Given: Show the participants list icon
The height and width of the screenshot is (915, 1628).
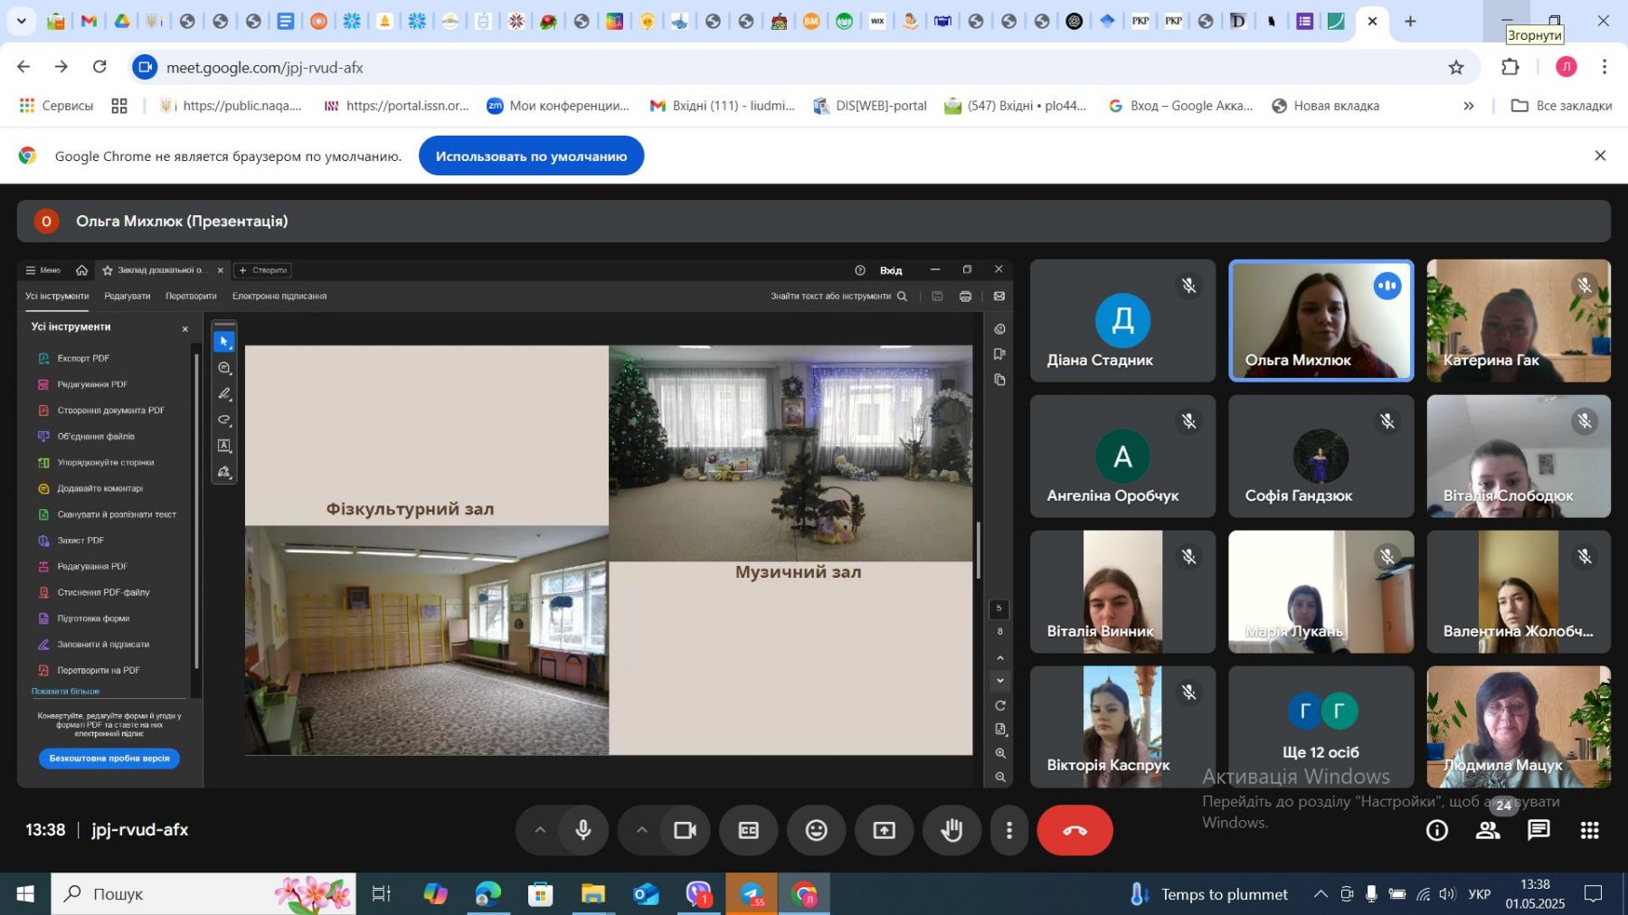Looking at the screenshot, I should [x=1488, y=830].
